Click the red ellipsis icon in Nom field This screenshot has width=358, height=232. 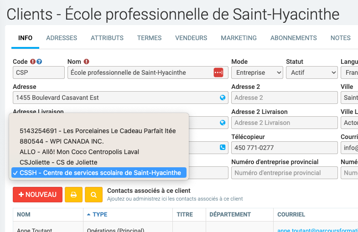pos(218,72)
